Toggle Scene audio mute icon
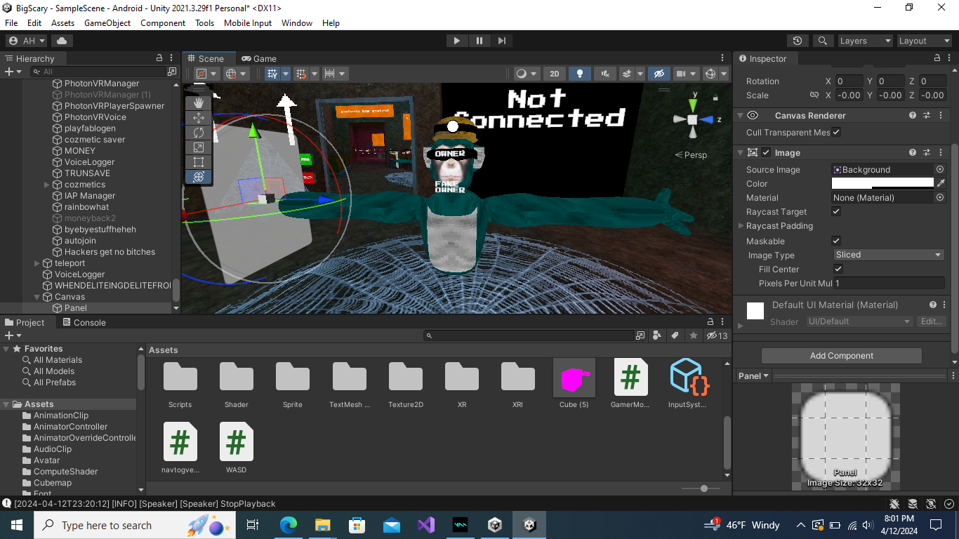The image size is (959, 539). [x=604, y=73]
